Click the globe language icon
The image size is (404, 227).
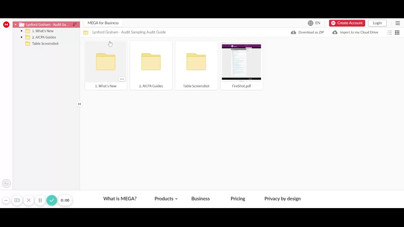pos(311,23)
